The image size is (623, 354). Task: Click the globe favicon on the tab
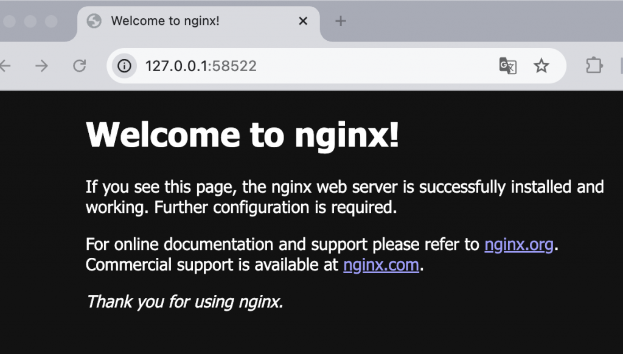94,21
